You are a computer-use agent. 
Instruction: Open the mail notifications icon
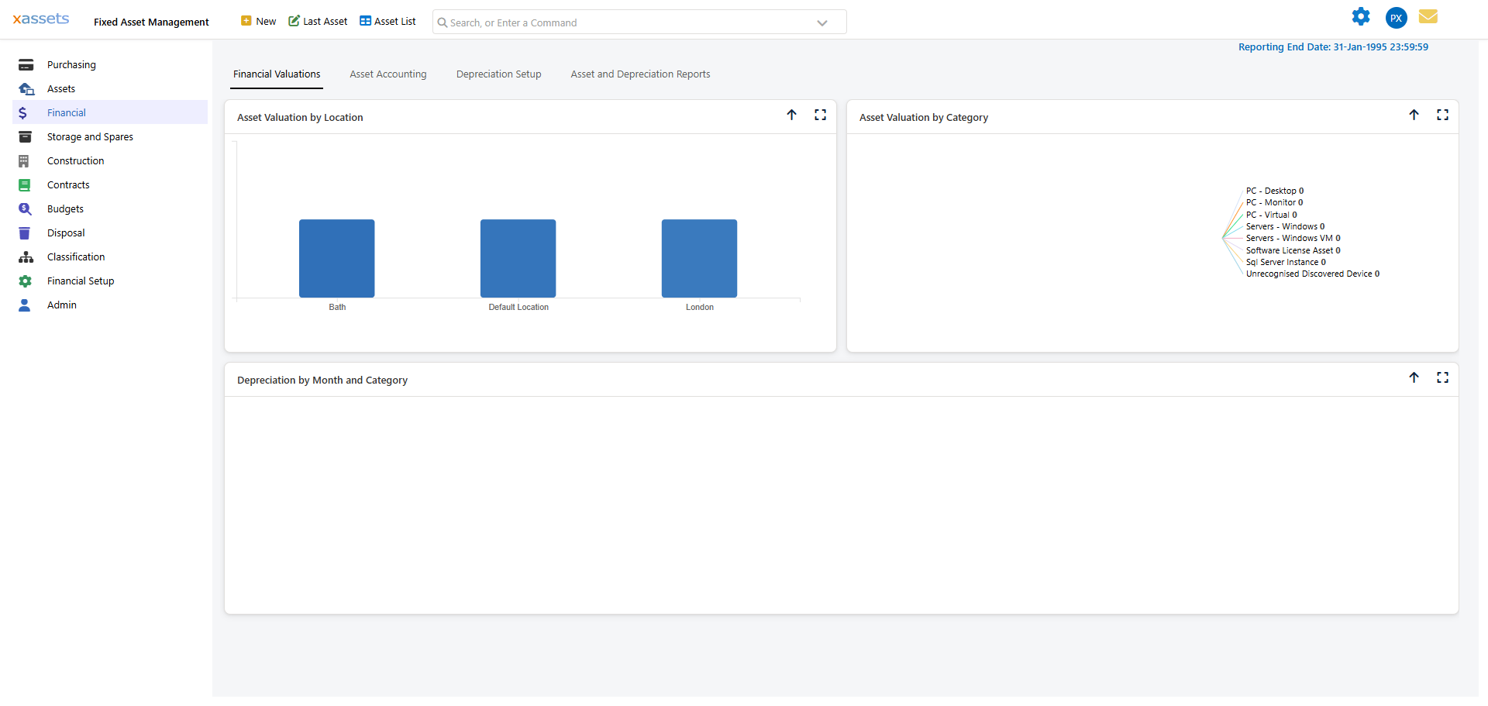pyautogui.click(x=1428, y=17)
